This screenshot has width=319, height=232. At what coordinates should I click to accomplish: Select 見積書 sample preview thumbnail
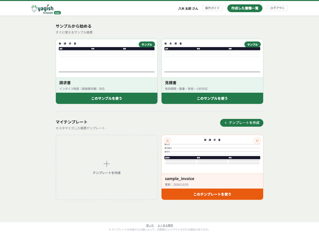[x=212, y=58]
